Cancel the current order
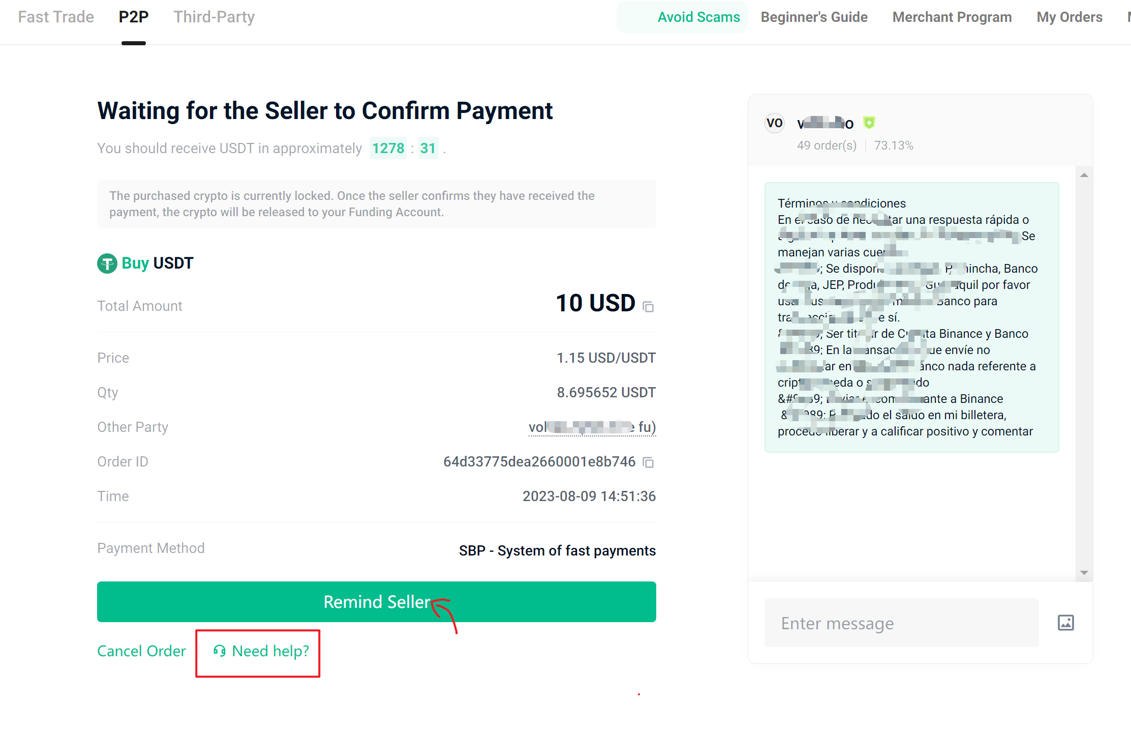This screenshot has width=1131, height=731. pos(141,651)
